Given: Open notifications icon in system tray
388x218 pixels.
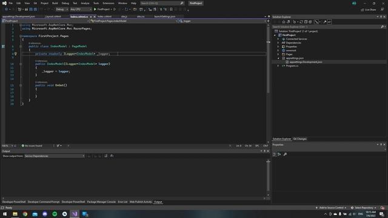Looking at the screenshot, I should tap(381, 214).
